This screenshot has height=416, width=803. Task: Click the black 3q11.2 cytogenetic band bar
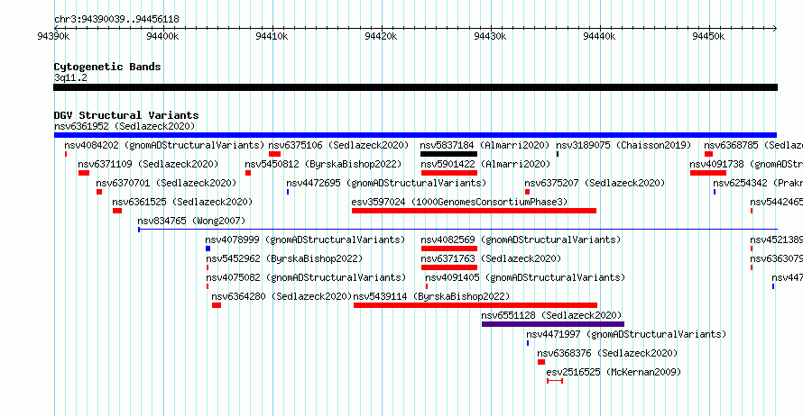tap(415, 87)
